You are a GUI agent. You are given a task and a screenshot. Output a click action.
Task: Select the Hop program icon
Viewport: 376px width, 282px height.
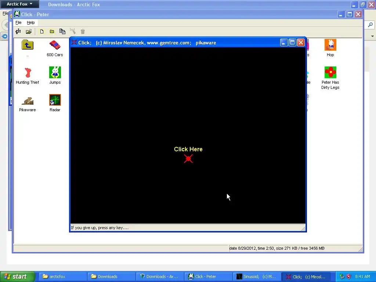point(330,48)
